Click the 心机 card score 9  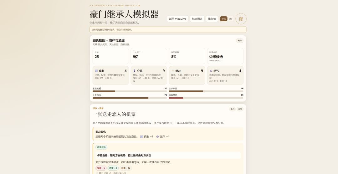[x=164, y=71]
